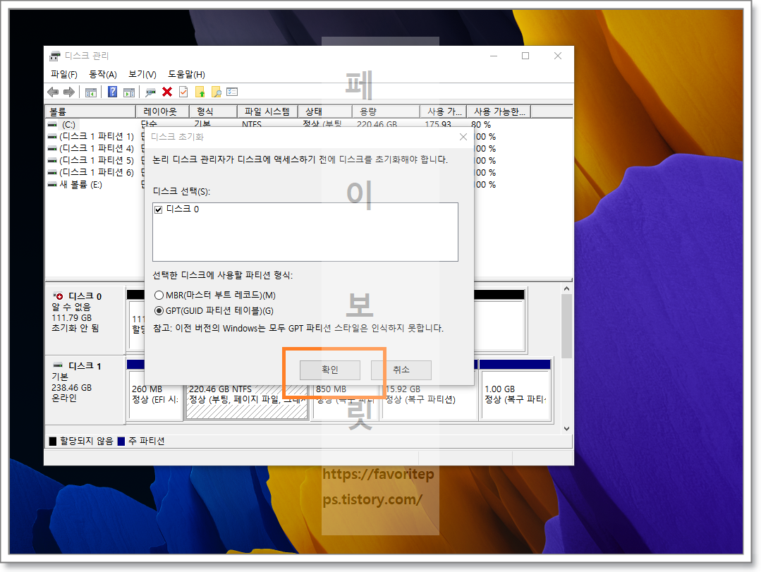Image resolution: width=761 pixels, height=572 pixels.
Task: Select the GPT(GUID 파티션 테이블) radio option
Action: click(159, 310)
